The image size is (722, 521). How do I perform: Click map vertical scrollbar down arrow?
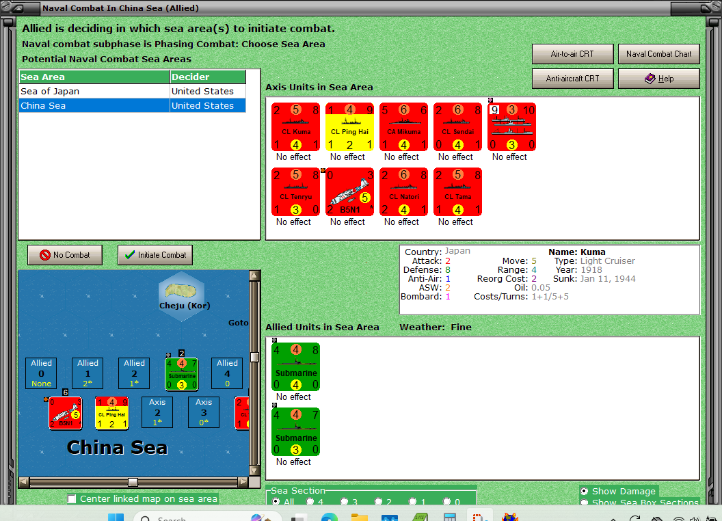click(x=254, y=471)
